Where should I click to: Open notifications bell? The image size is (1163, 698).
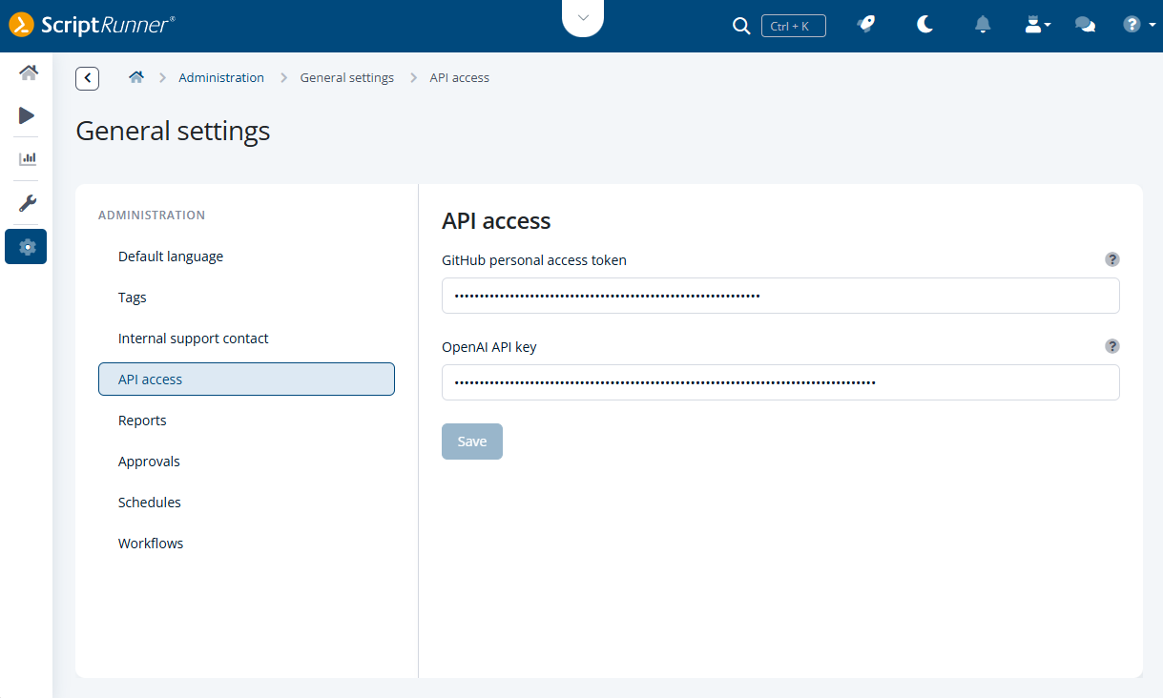pos(983,25)
